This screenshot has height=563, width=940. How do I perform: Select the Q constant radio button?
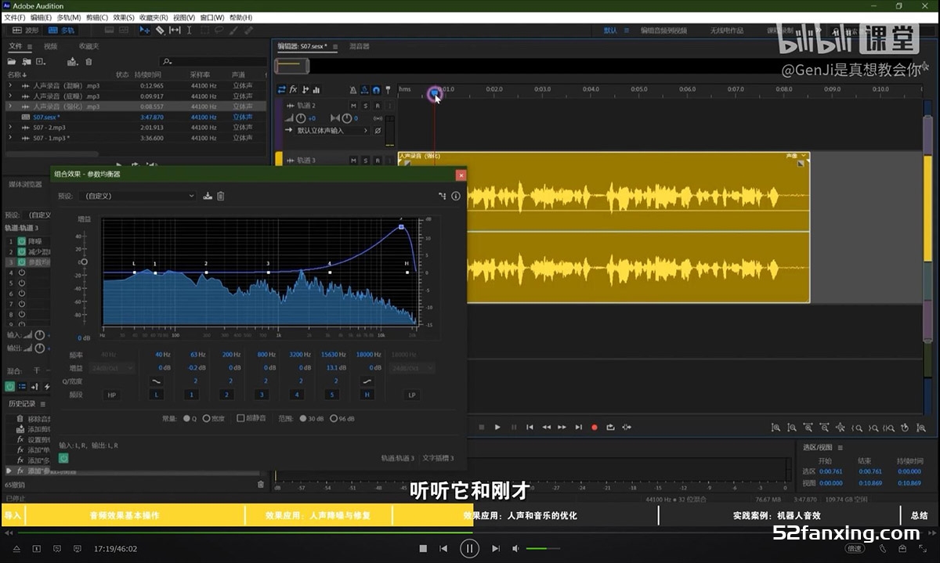point(186,418)
